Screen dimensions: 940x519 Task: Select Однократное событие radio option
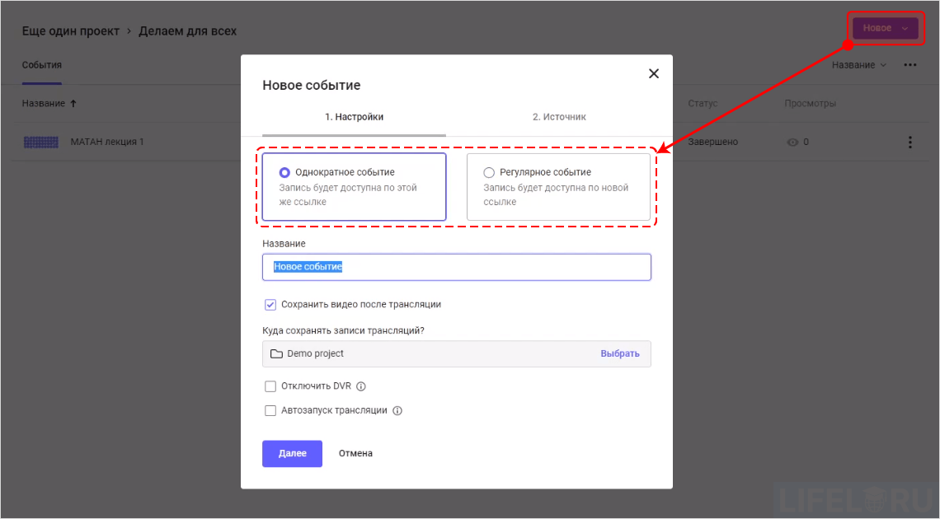click(x=284, y=172)
